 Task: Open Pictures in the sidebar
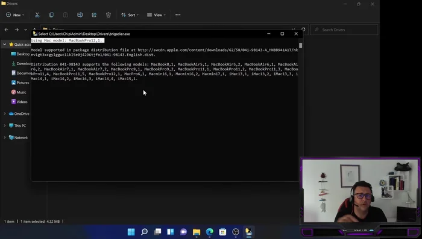20,83
